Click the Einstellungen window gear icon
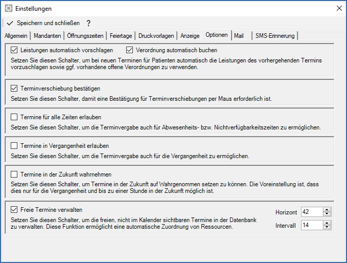This screenshot has width=347, height=263. 9,9
